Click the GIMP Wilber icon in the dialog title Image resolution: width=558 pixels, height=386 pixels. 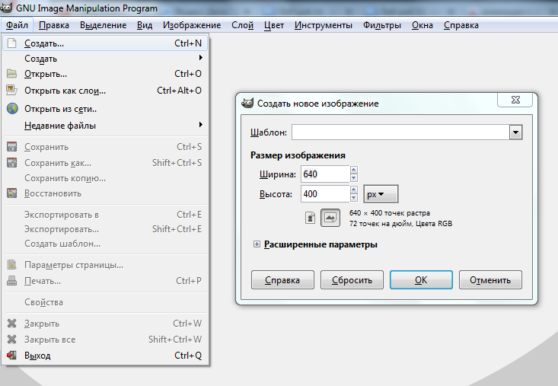247,104
